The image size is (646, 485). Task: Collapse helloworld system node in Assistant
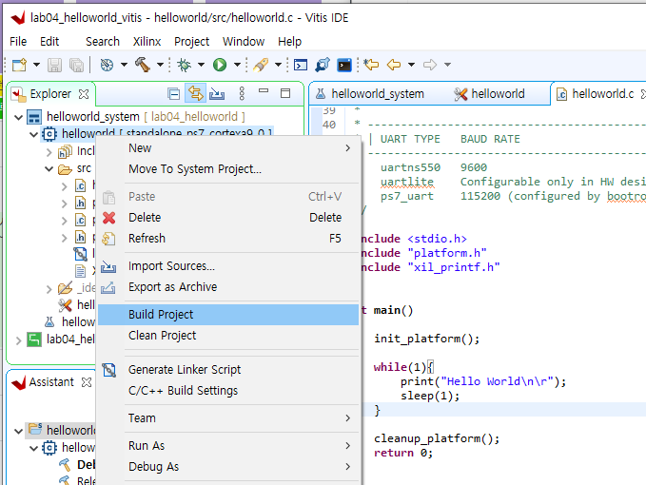coord(18,431)
